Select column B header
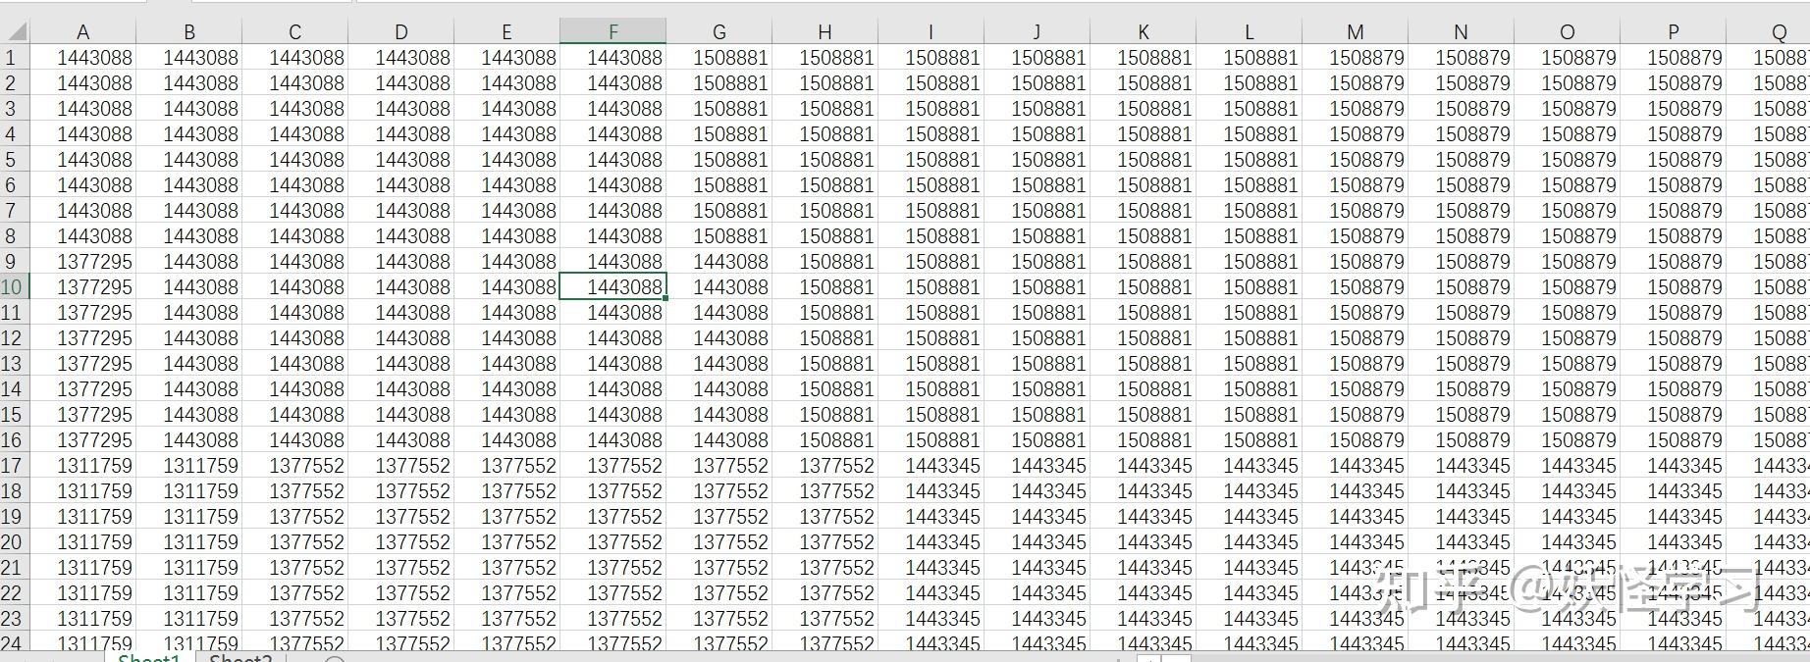This screenshot has height=662, width=1810. point(188,31)
